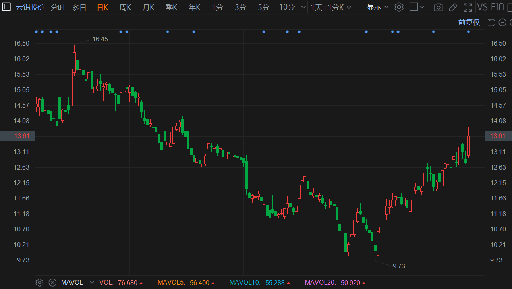
Task: Close the MAVOL indicator panel
Action: (52, 283)
